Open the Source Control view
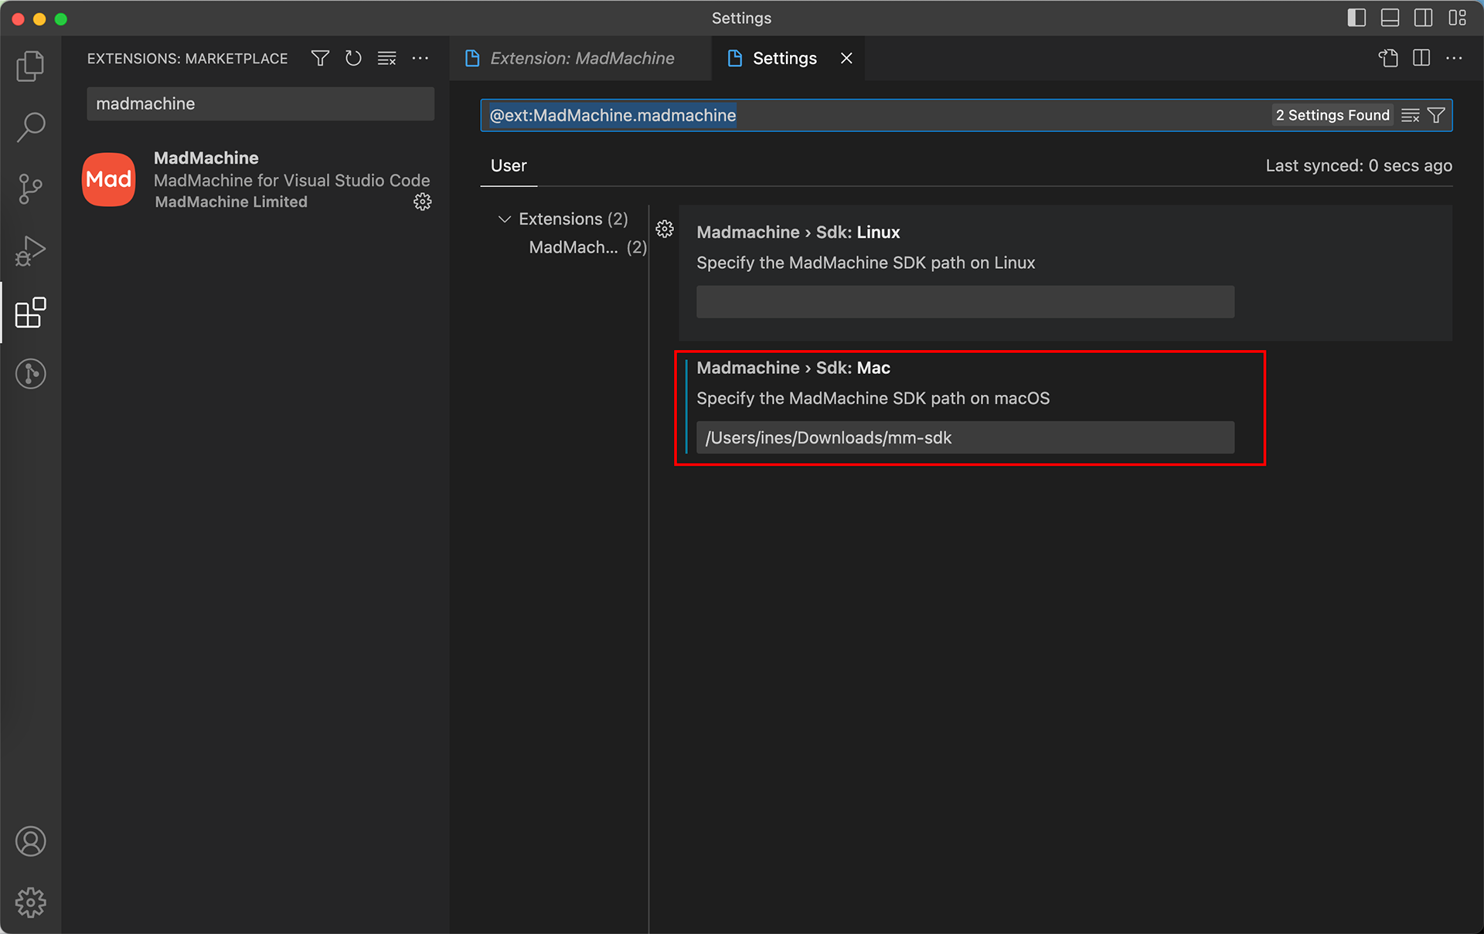The width and height of the screenshot is (1484, 934). point(30,188)
